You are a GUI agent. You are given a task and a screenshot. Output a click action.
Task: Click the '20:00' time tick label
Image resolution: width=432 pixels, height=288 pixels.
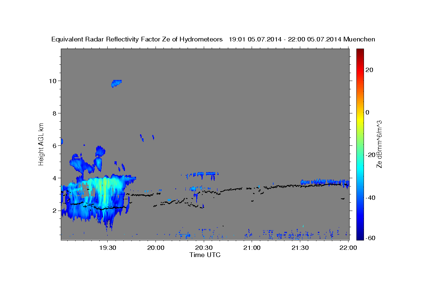click(x=156, y=248)
